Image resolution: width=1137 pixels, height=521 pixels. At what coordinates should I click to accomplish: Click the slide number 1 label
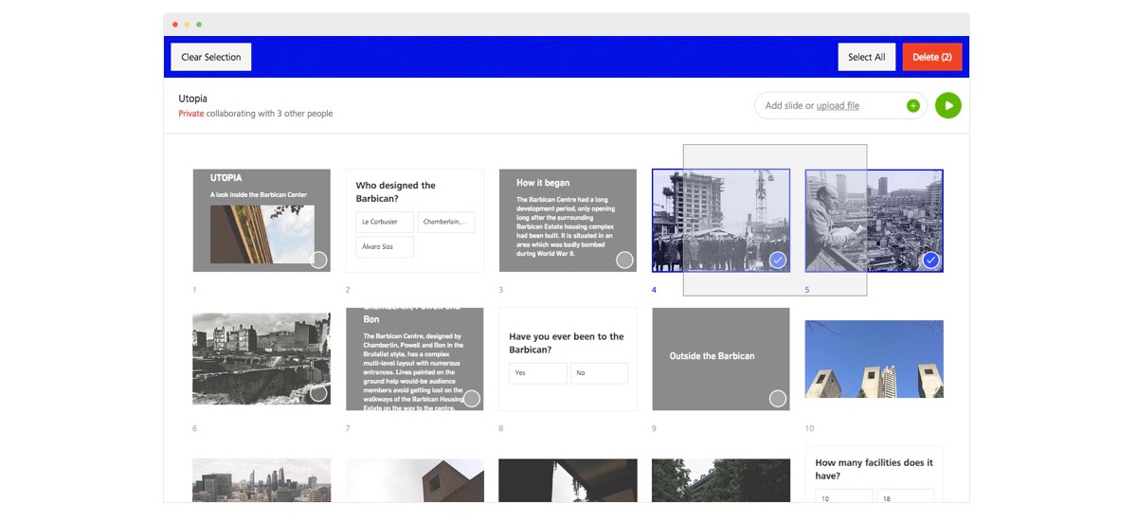[194, 290]
